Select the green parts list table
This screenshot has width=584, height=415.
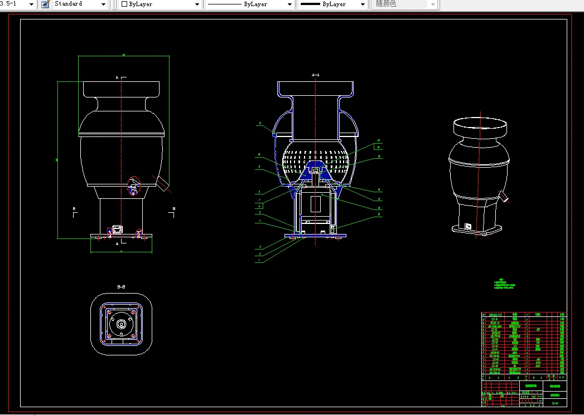(x=523, y=345)
